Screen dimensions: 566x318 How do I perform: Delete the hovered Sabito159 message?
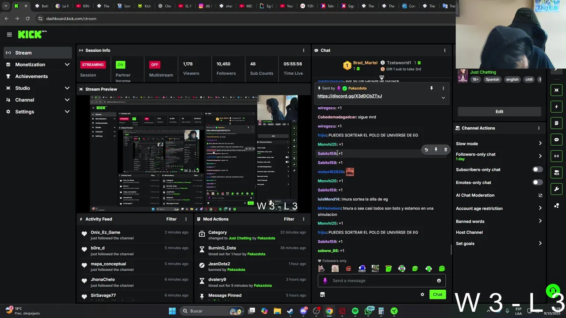446,150
